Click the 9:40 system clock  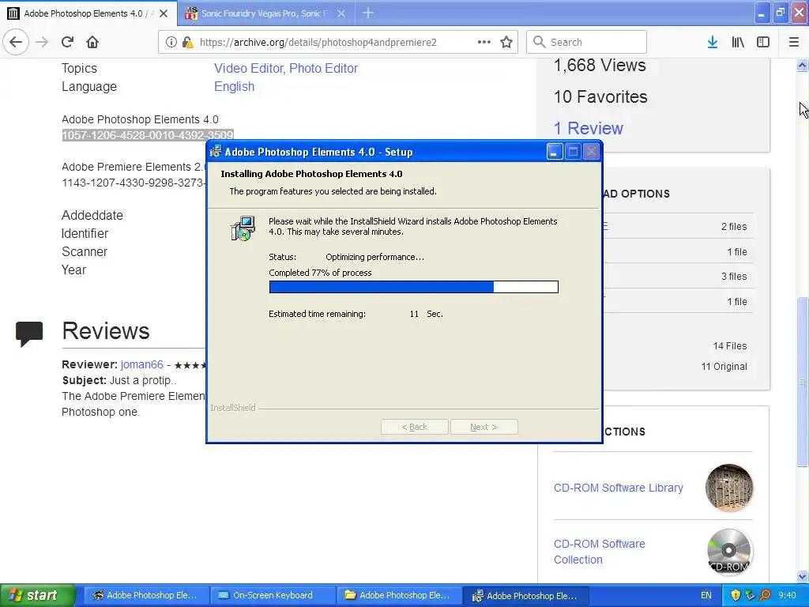click(787, 596)
